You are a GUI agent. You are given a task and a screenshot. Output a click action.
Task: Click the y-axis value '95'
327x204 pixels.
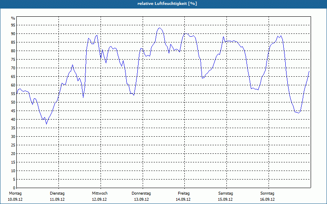point(13,25)
